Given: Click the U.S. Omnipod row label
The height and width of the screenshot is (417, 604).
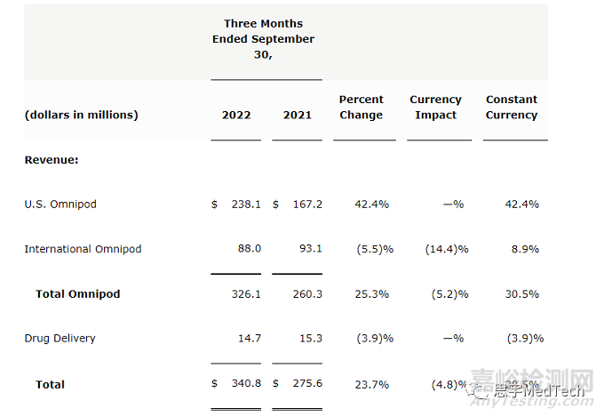Looking at the screenshot, I should [x=60, y=204].
